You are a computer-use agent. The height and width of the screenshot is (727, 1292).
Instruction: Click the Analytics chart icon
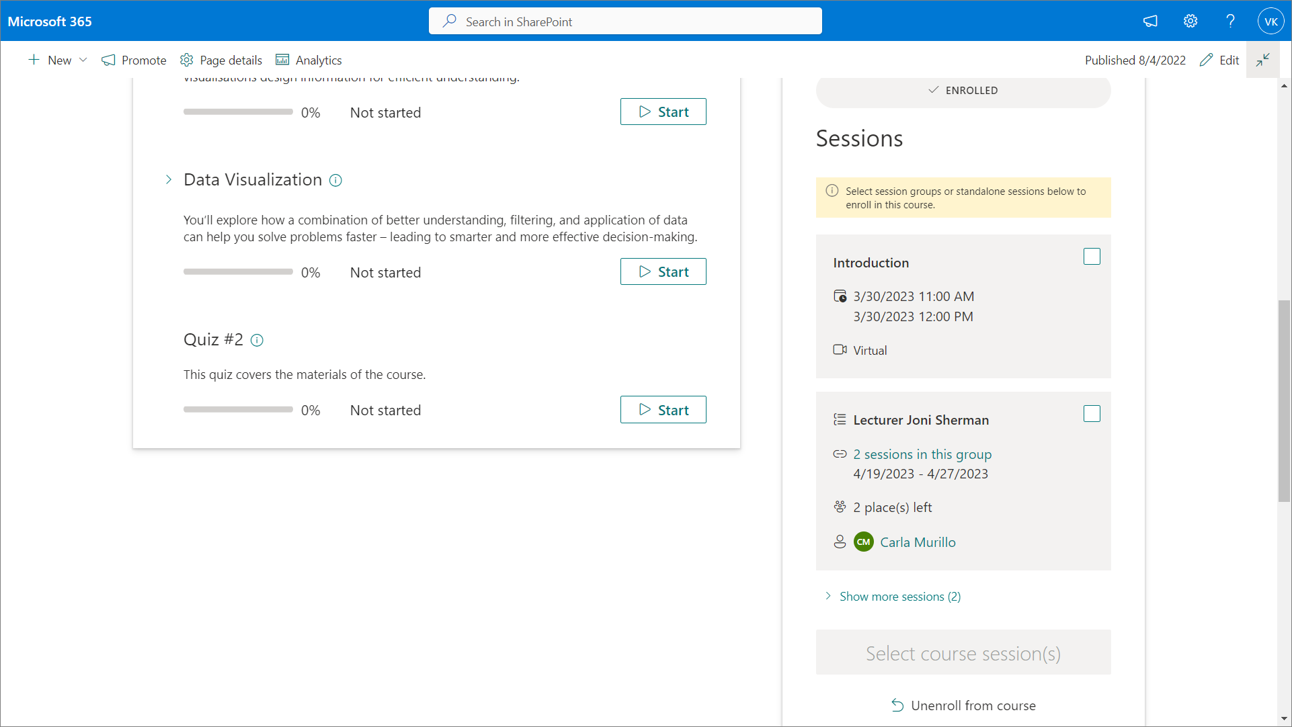282,60
